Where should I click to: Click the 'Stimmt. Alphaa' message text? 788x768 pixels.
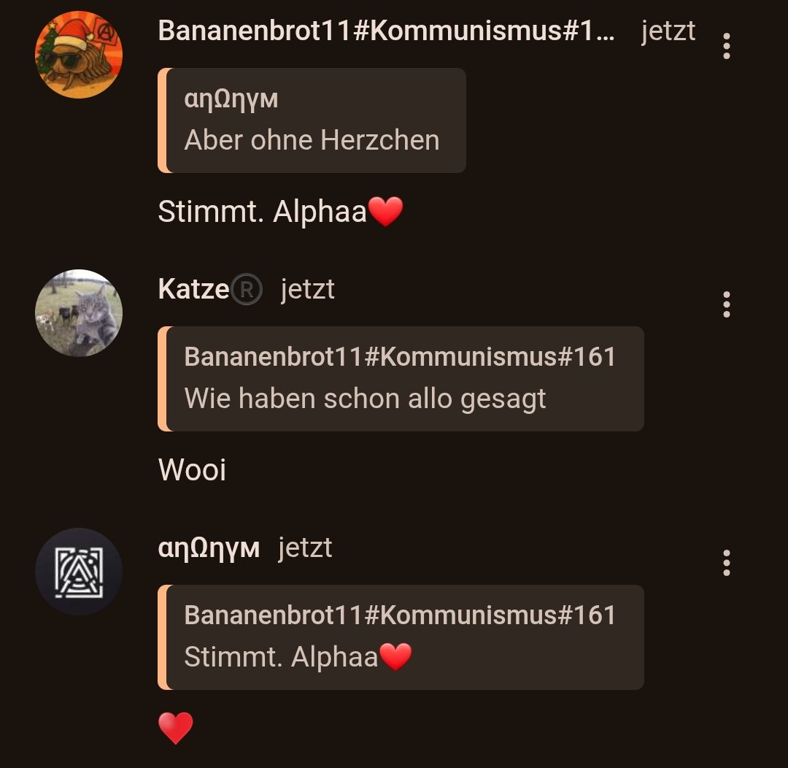(x=263, y=212)
